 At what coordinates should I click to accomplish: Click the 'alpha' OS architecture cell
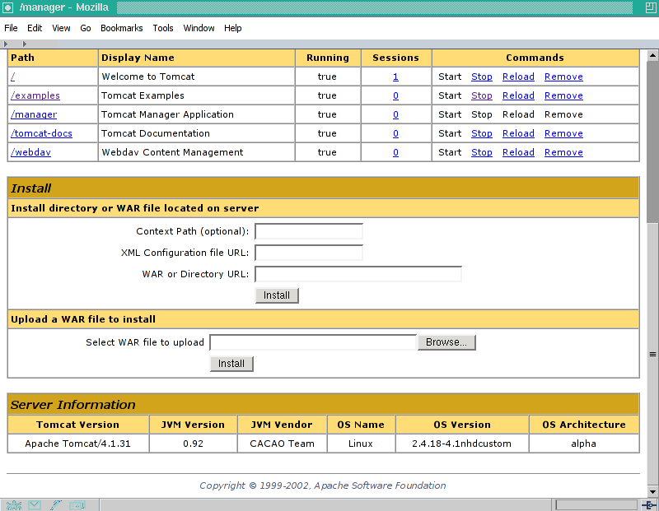(583, 444)
